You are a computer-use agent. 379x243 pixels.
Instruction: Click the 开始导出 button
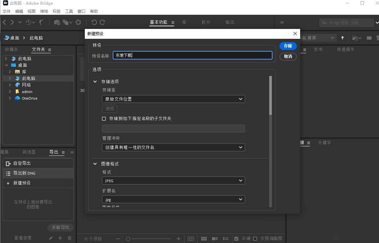tap(60, 227)
